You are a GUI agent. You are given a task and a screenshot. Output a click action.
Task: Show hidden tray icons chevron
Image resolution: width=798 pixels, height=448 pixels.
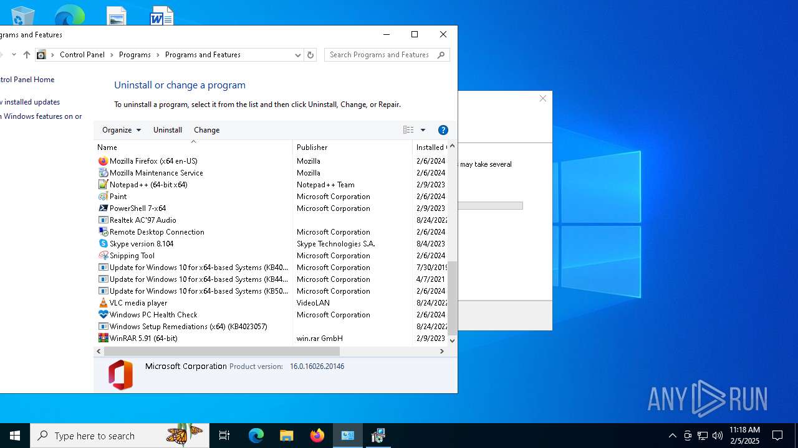[x=672, y=436]
